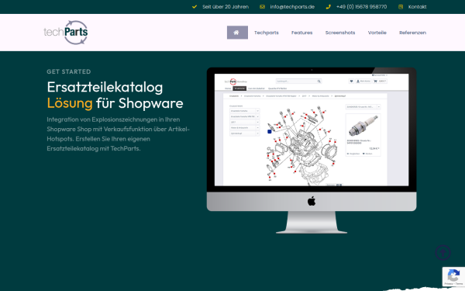Click the orange word 'Lösung'
Screen dimensions: 465x291
(x=70, y=103)
